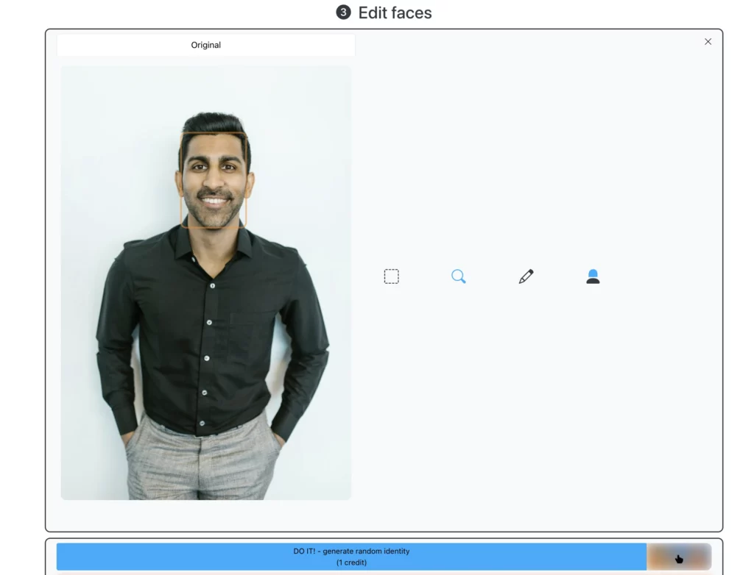Click the light backdrop at the photo's top-left

pos(96,96)
